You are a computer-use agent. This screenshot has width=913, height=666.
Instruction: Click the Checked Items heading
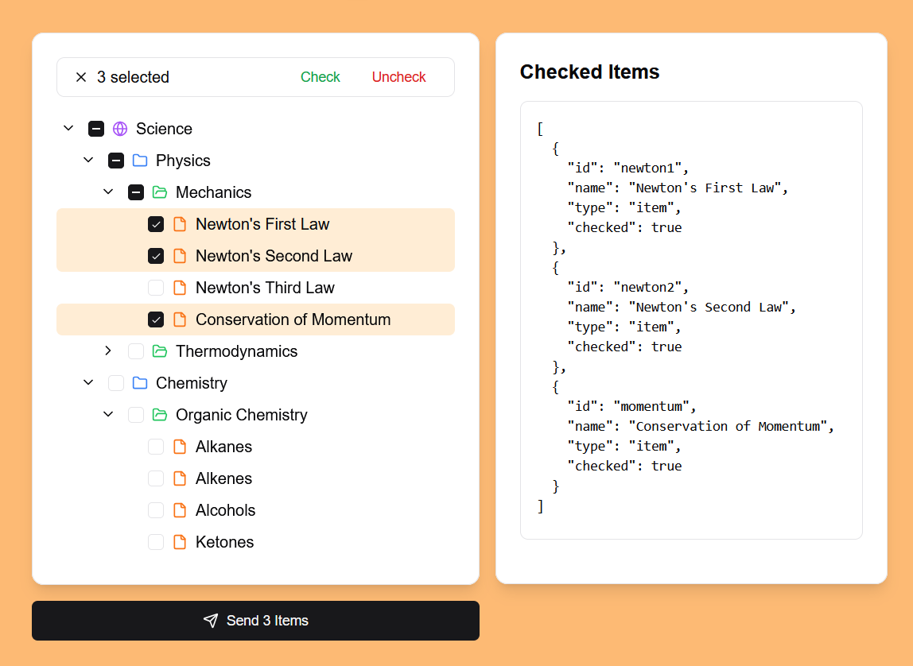(x=589, y=72)
